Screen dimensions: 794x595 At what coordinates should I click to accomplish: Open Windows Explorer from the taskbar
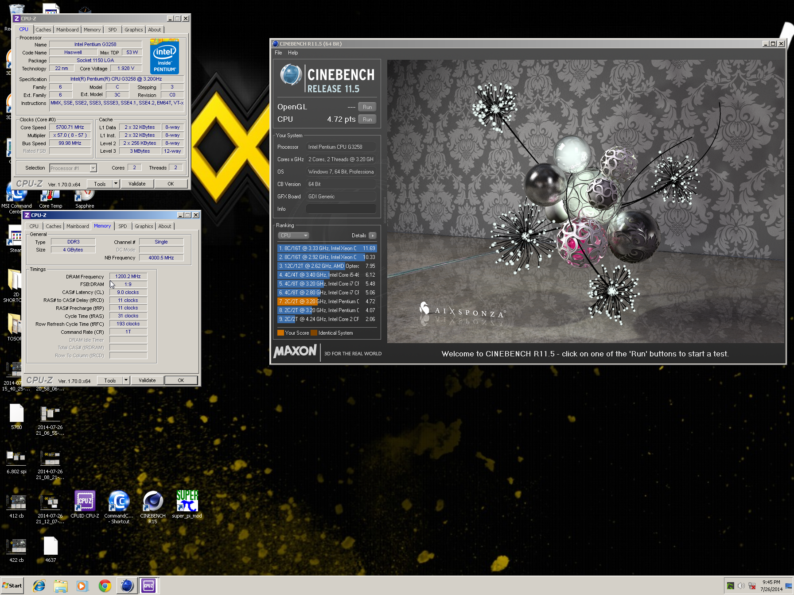click(x=61, y=586)
